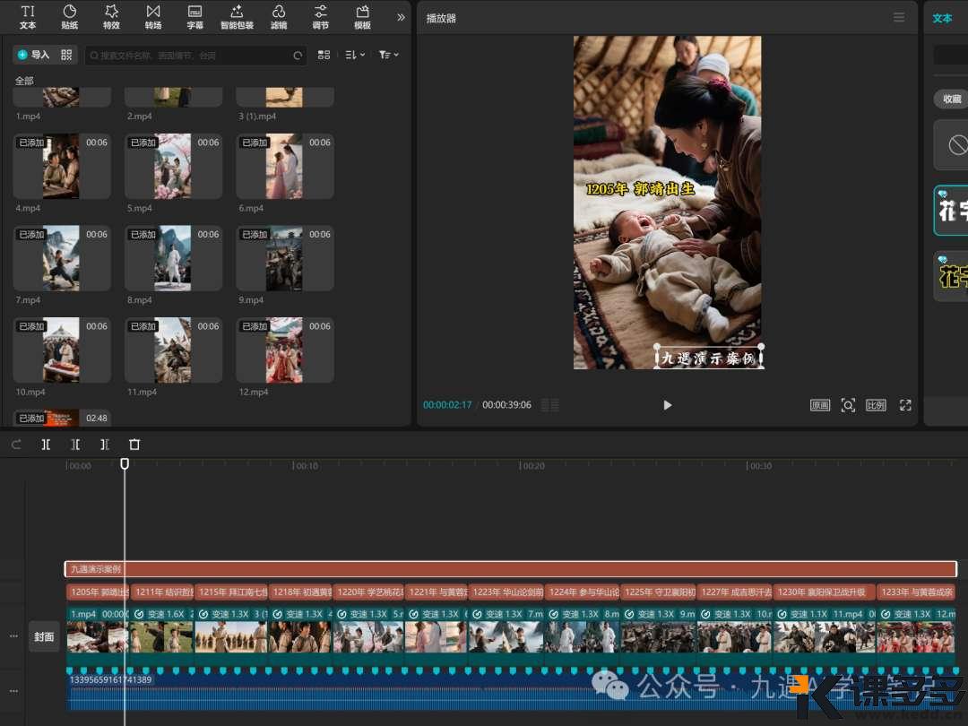Open the 贴纸 (Stickers) panel
968x726 pixels.
coord(69,16)
